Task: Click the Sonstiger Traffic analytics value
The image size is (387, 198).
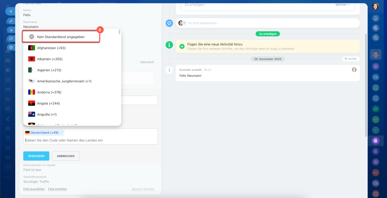Action: click(36, 182)
